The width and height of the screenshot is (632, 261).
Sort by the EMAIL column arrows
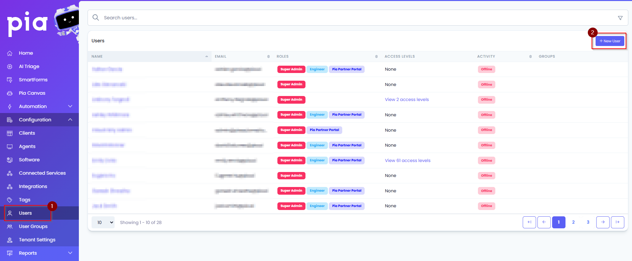click(268, 57)
